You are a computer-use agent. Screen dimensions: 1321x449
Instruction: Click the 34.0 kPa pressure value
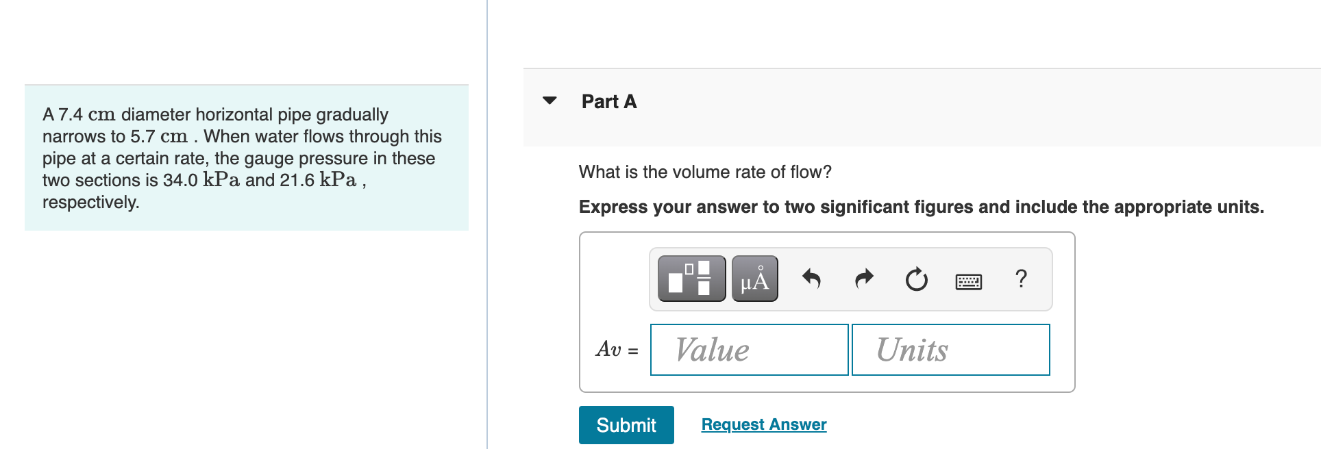coord(201,180)
